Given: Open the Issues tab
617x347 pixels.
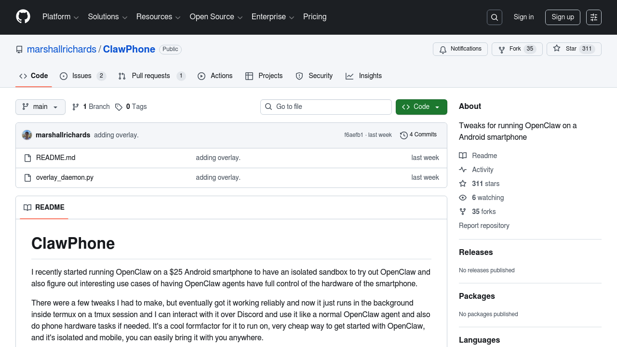Looking at the screenshot, I should tap(82, 76).
